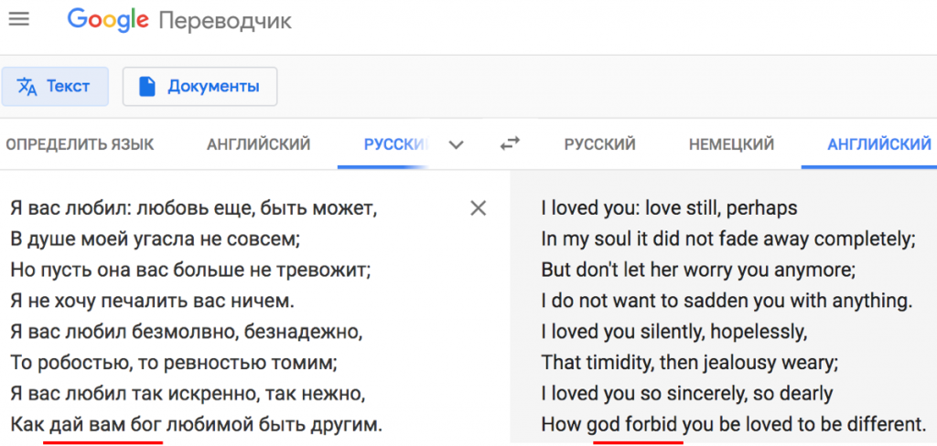Select АНГЛИЙСКИЙ as source language
The width and height of the screenshot is (937, 446).
259,144
